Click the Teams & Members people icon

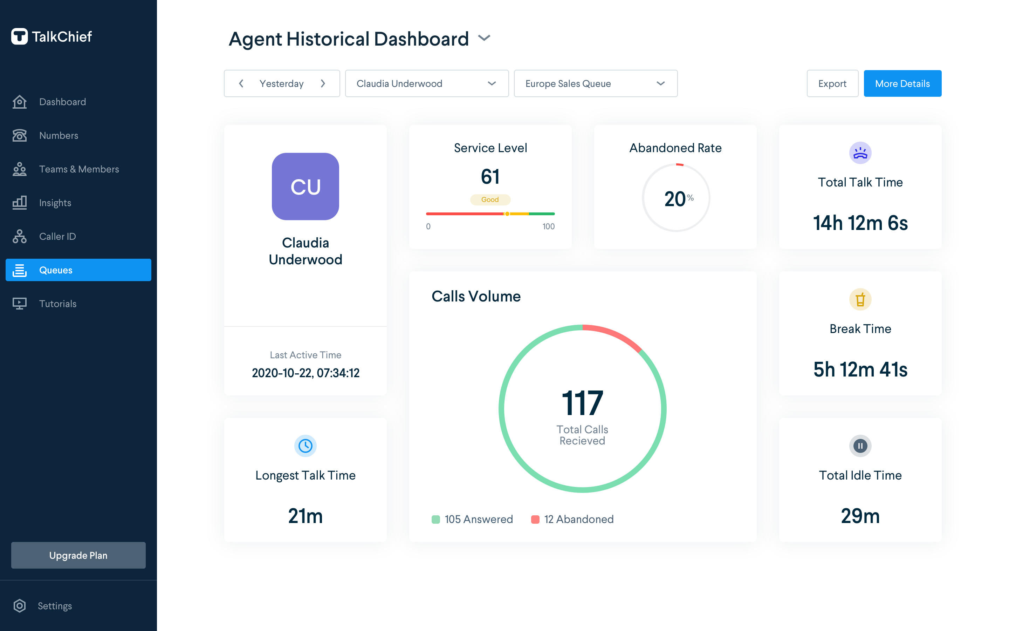pos(20,169)
